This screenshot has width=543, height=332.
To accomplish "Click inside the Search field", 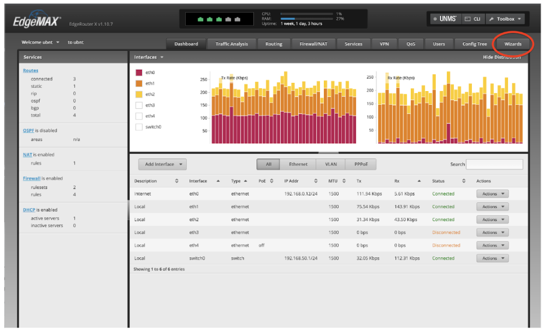I will coord(495,164).
